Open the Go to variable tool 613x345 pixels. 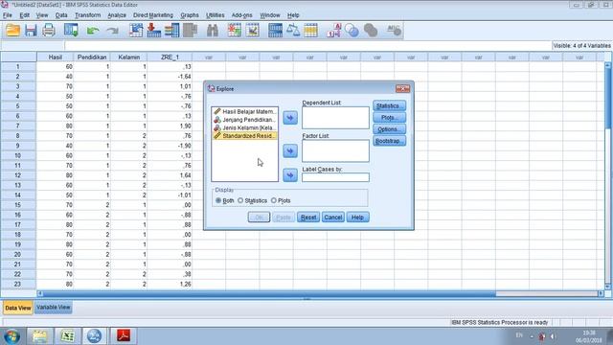pyautogui.click(x=153, y=31)
